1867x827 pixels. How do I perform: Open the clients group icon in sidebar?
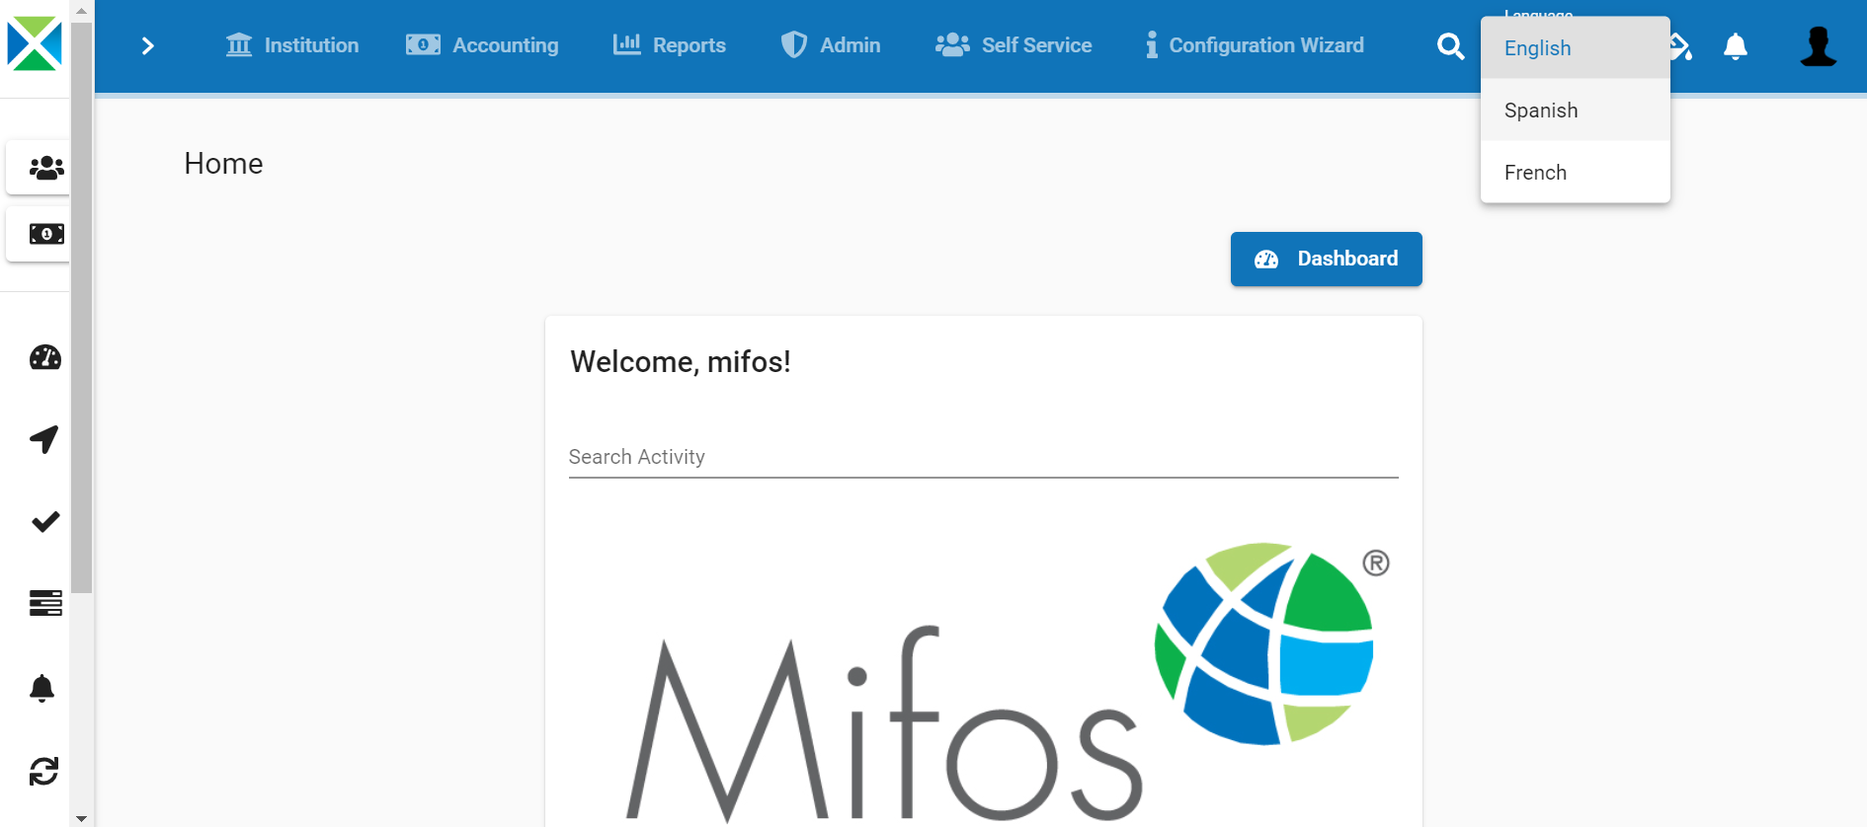(x=45, y=168)
